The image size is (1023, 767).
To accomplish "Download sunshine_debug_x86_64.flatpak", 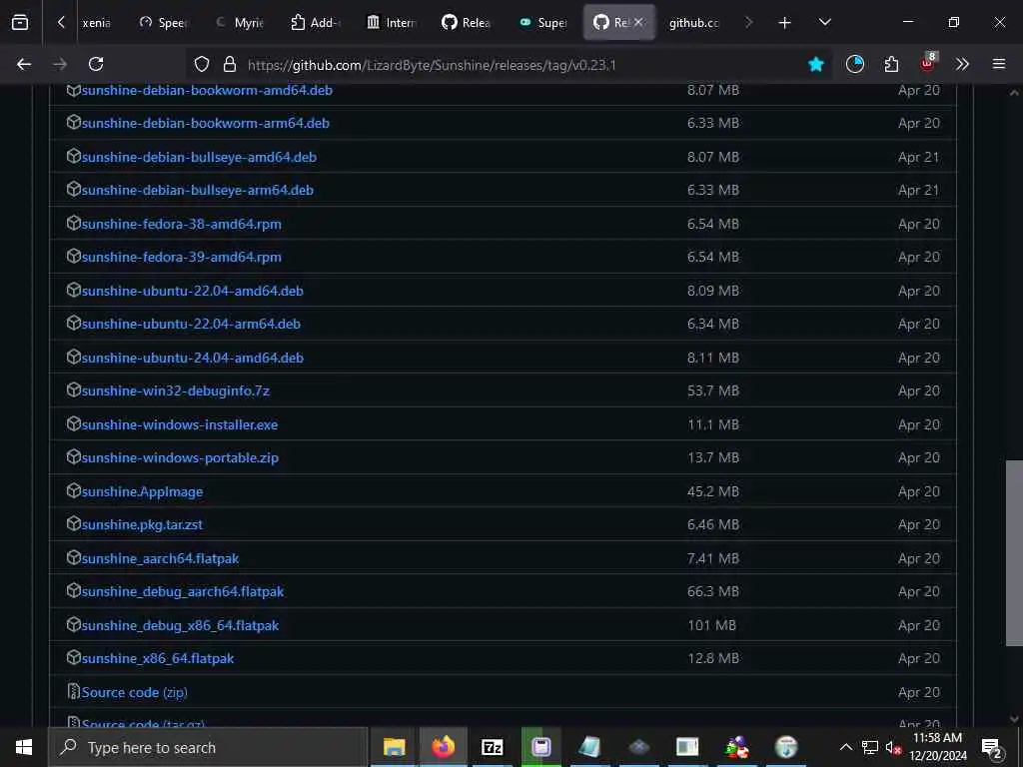I will pyautogui.click(x=180, y=626).
